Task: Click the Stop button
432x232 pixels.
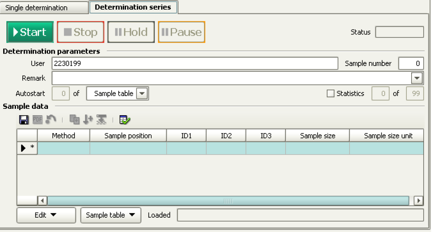Action: [80, 32]
